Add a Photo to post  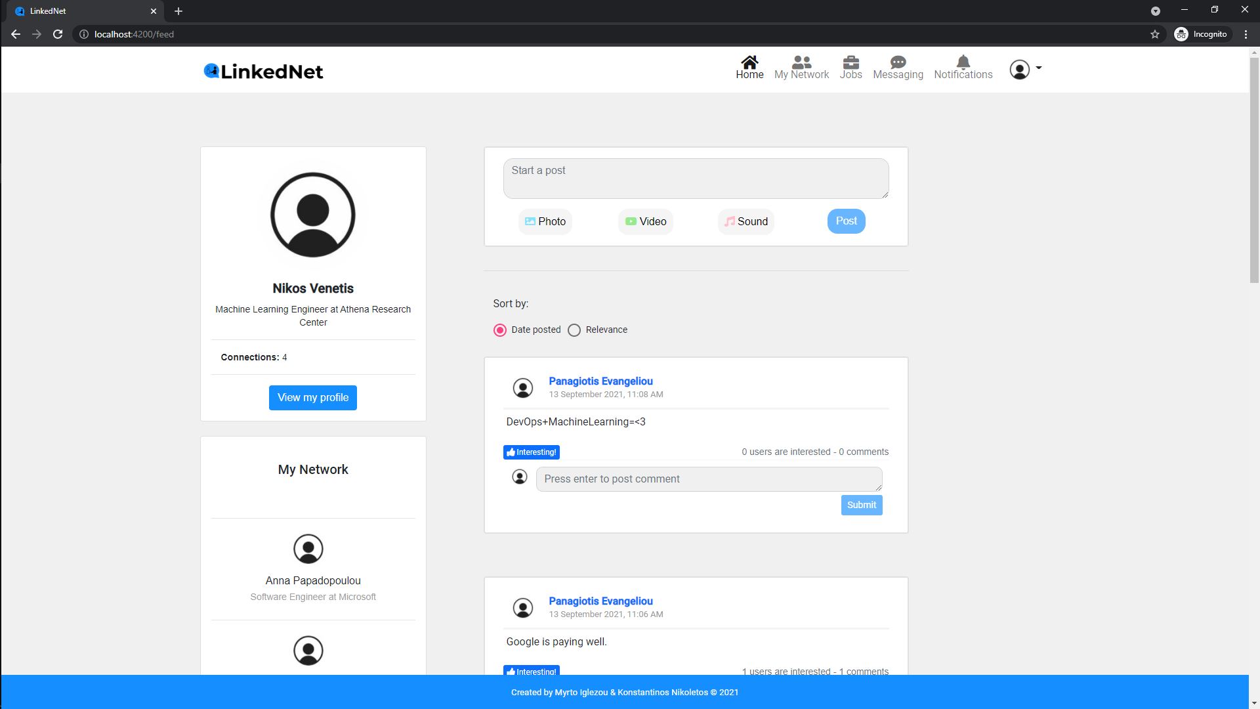[x=545, y=222]
